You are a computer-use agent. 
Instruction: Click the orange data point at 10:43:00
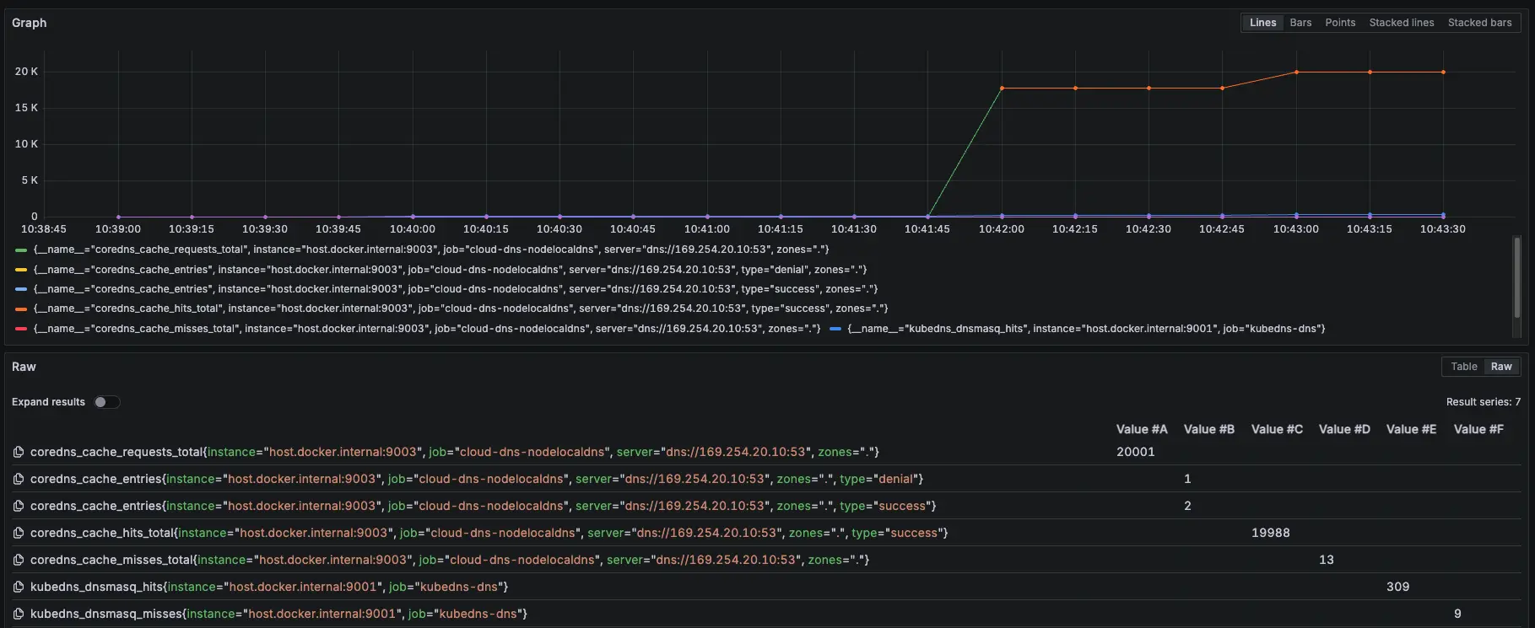click(x=1296, y=72)
